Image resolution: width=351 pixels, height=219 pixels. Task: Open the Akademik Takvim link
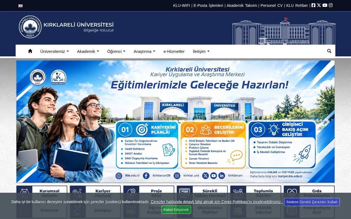coord(242,5)
